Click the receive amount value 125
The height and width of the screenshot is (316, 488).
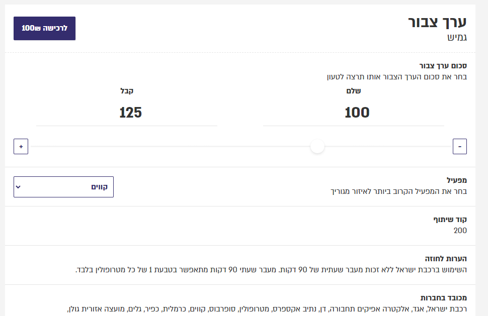point(130,113)
